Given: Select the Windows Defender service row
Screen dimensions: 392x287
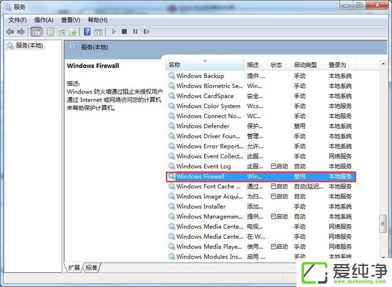Looking at the screenshot, I should point(201,126).
